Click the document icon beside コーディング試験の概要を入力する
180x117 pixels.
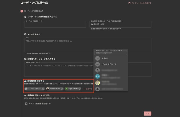click(x=25, y=17)
